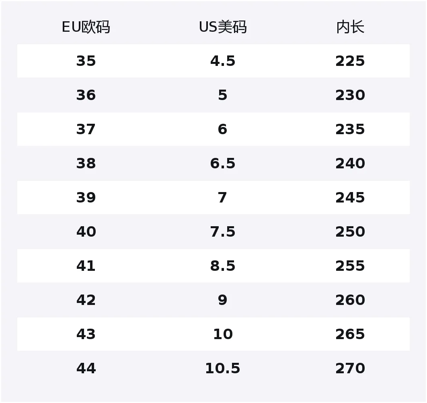Click US size 8.5 value

pyautogui.click(x=223, y=266)
